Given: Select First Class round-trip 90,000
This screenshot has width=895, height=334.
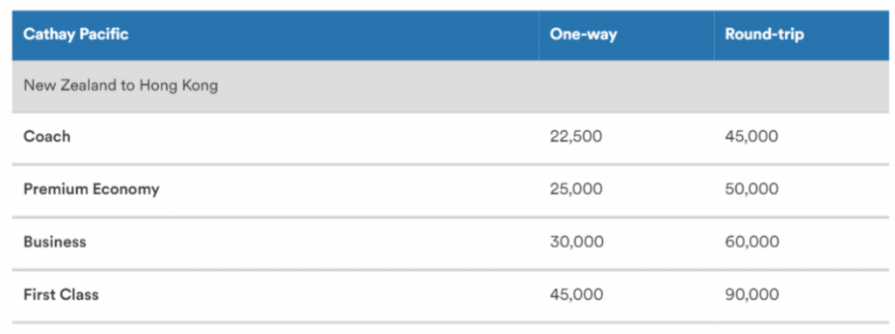Looking at the screenshot, I should tap(751, 295).
